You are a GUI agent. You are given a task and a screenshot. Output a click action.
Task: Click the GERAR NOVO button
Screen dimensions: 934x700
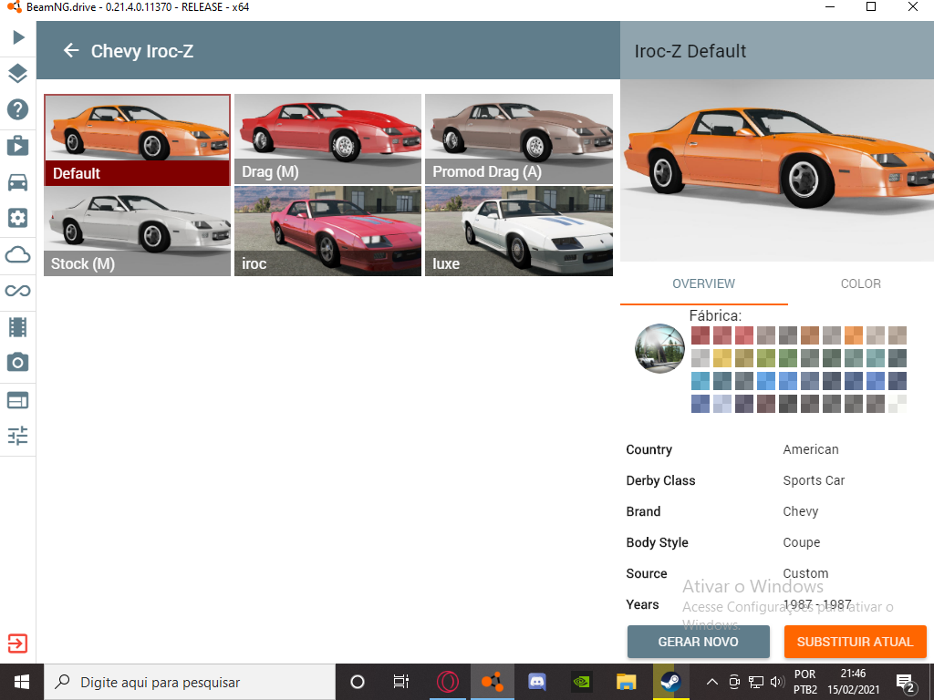coord(698,642)
